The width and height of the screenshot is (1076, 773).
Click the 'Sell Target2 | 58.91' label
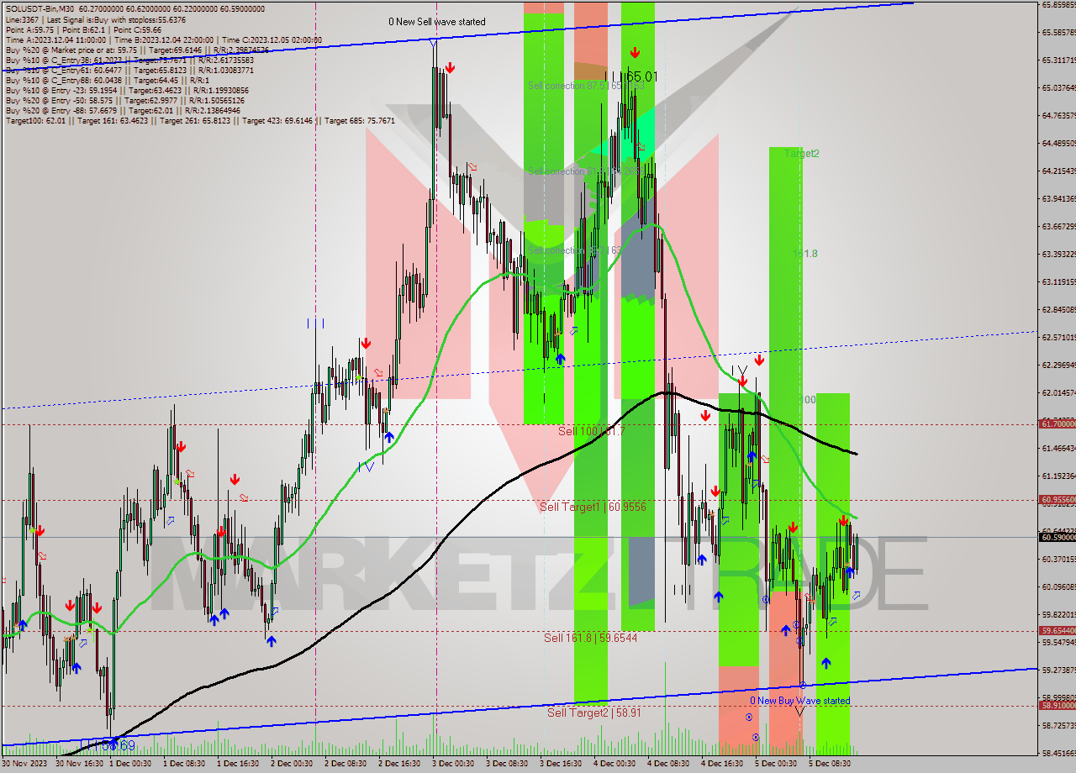(594, 713)
